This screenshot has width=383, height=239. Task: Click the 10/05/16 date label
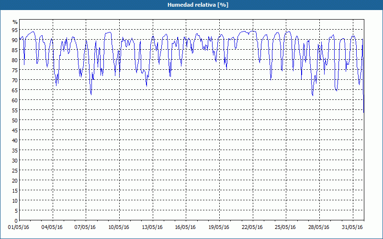(x=119, y=228)
